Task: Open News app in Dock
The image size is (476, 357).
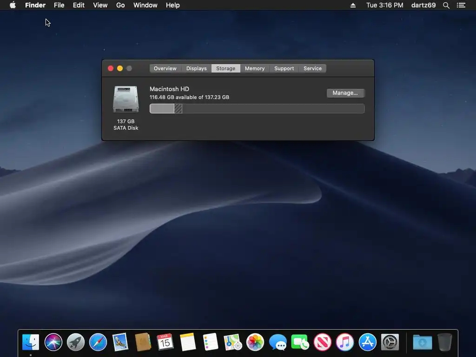Action: (323, 342)
